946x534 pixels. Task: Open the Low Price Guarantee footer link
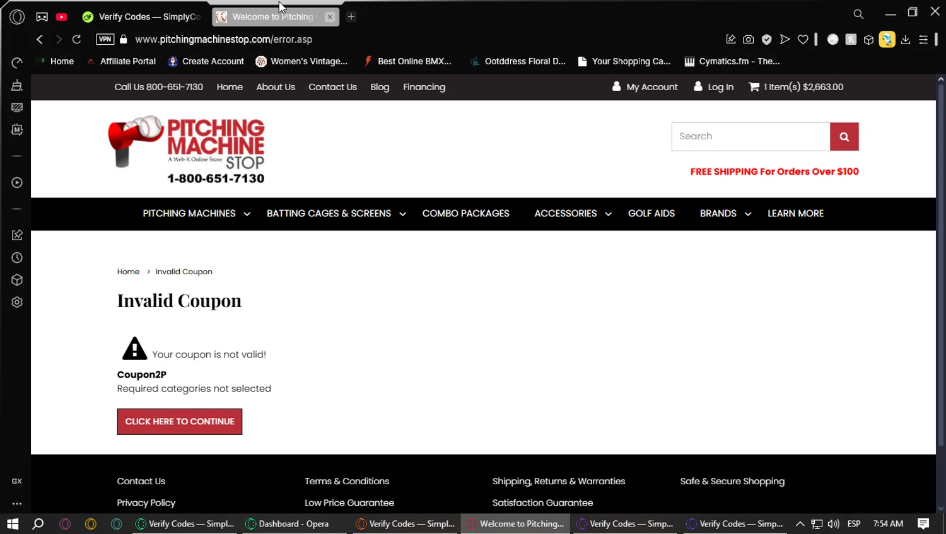point(349,502)
